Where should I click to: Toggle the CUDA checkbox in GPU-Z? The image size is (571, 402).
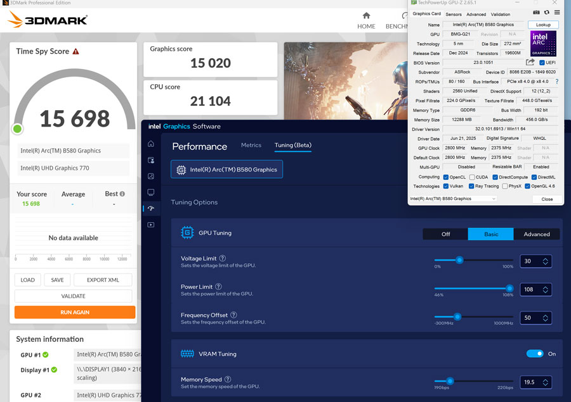(x=472, y=177)
